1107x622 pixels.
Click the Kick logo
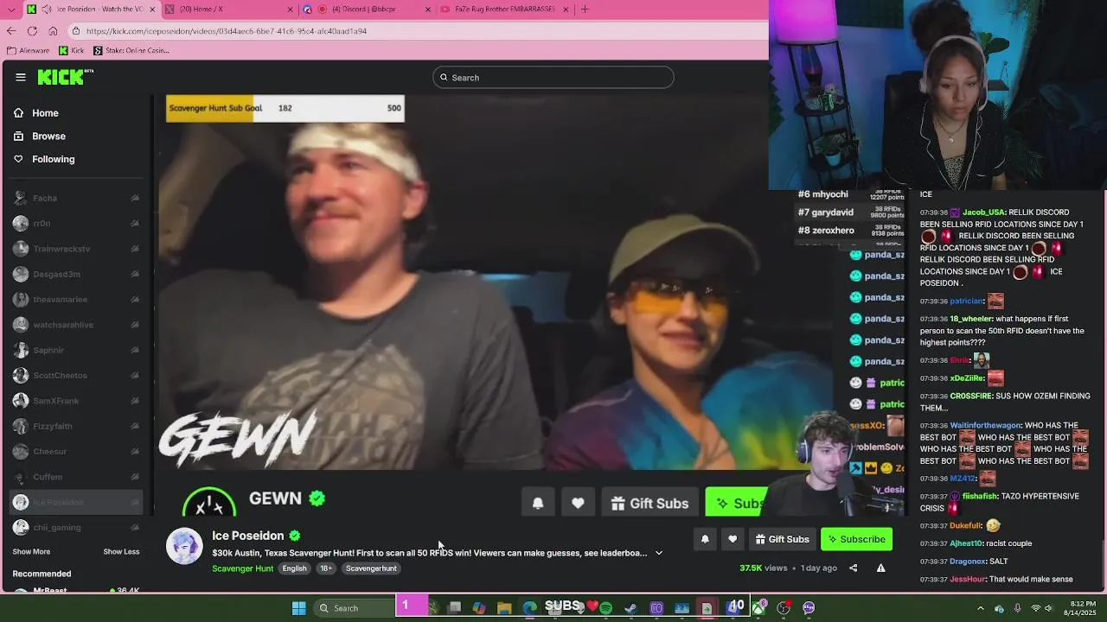[x=65, y=77]
